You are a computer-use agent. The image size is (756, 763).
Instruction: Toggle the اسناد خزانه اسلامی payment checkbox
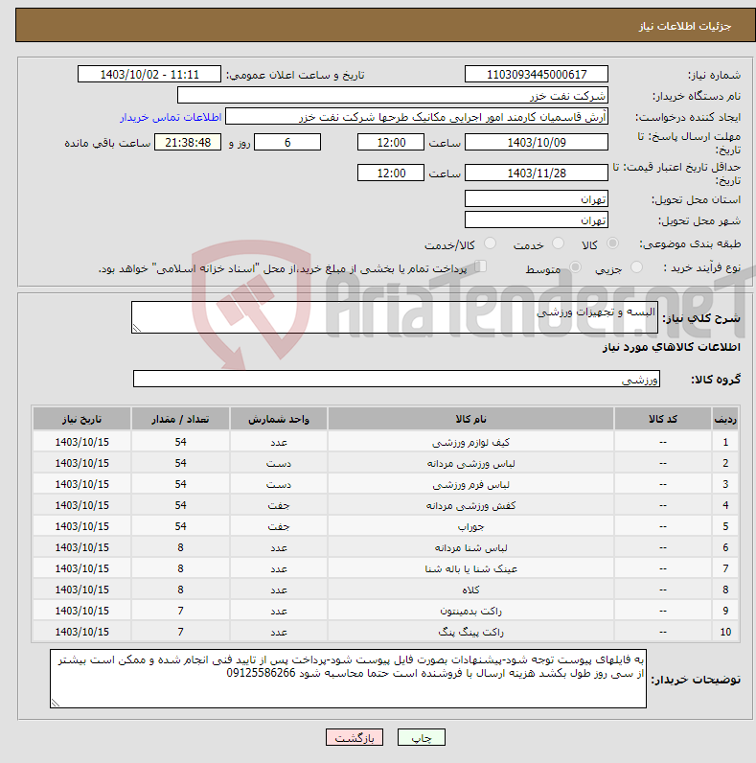coord(480,266)
